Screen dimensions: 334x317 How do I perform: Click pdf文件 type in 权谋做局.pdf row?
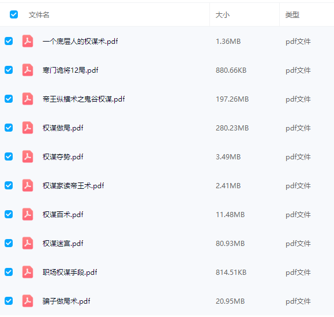[298, 128]
